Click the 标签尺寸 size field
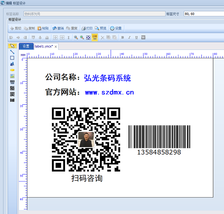The height and width of the screenshot is (214, 224). [204, 14]
